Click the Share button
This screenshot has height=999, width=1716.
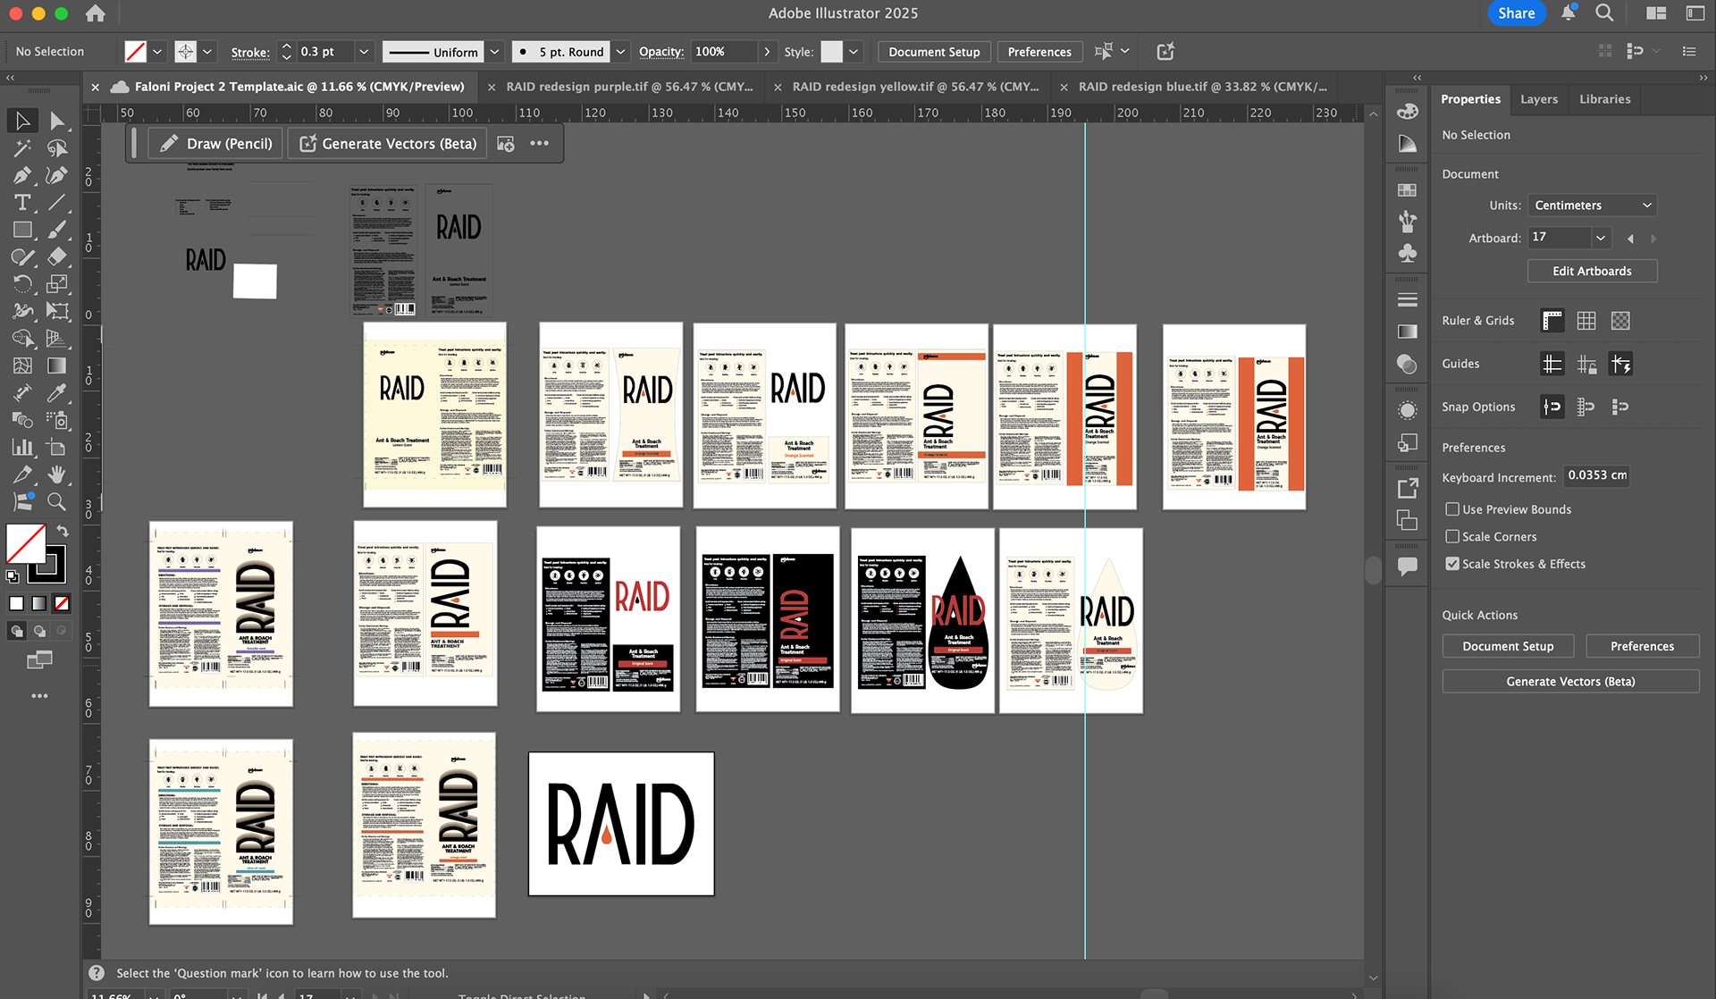[1516, 13]
